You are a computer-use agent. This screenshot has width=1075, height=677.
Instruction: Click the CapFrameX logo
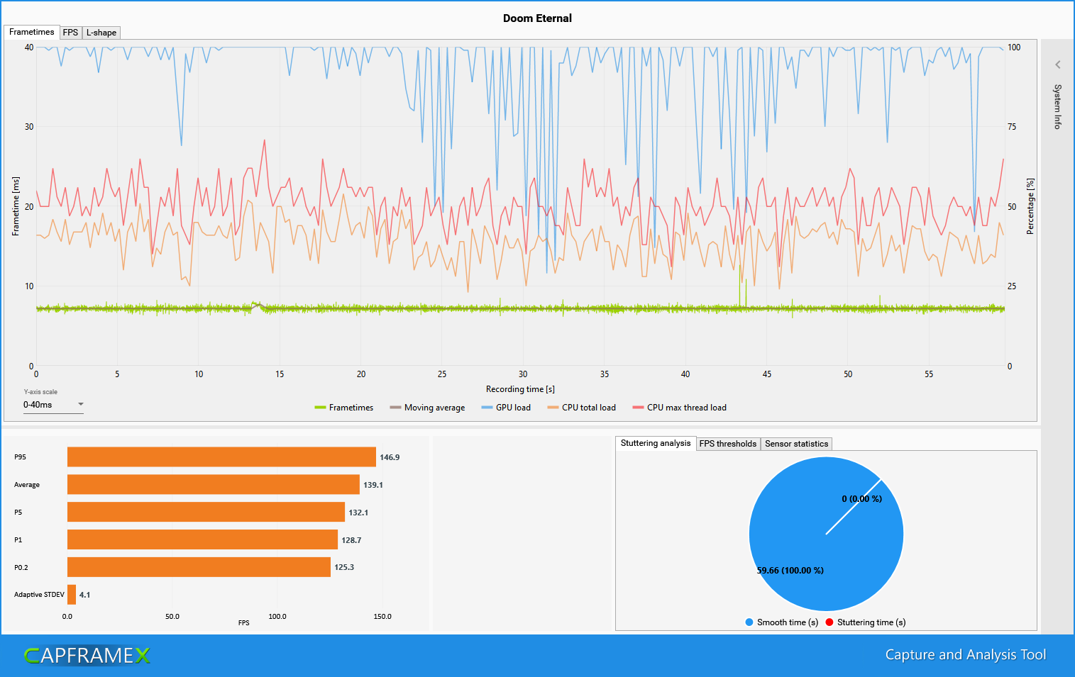point(87,656)
